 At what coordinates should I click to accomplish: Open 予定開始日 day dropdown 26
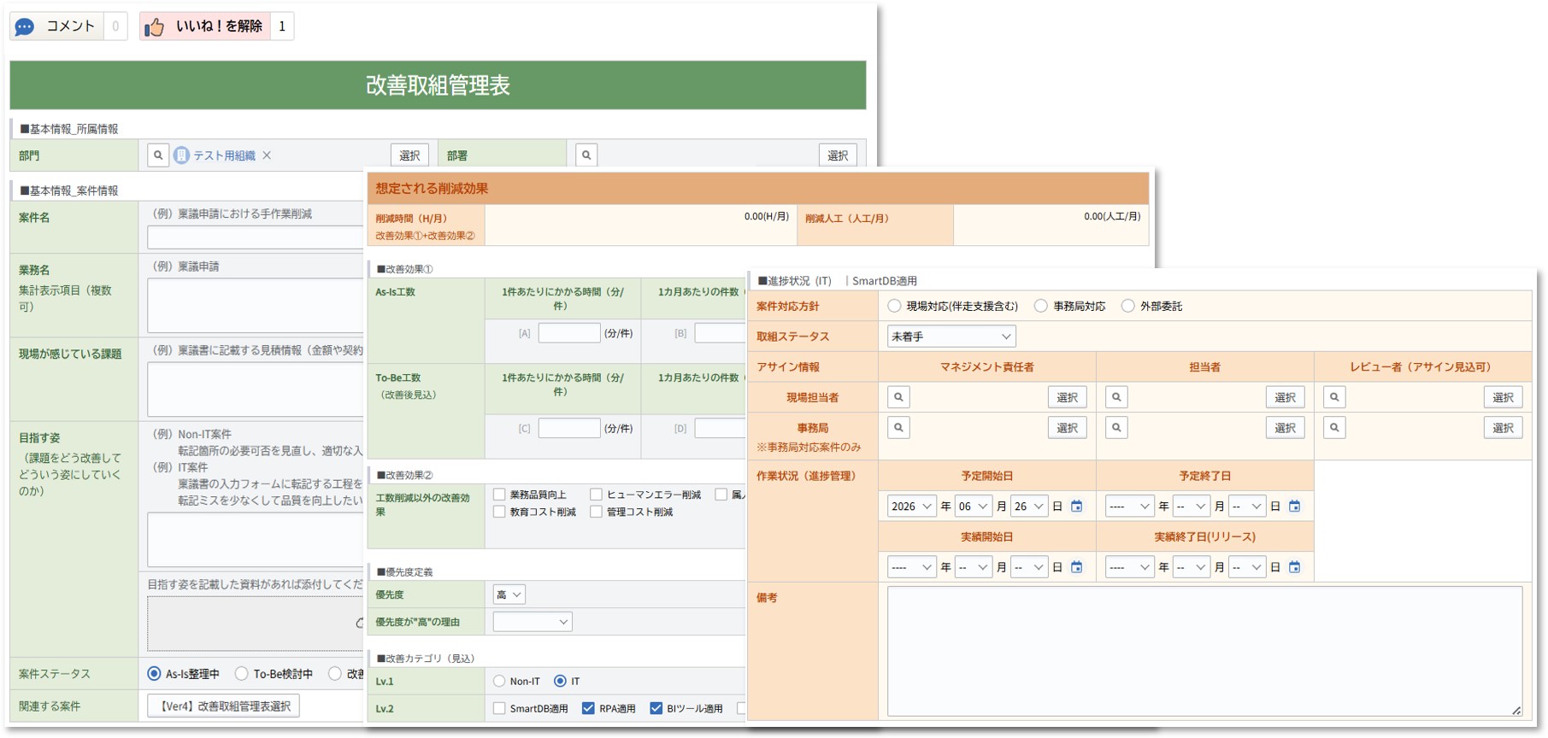(1028, 507)
